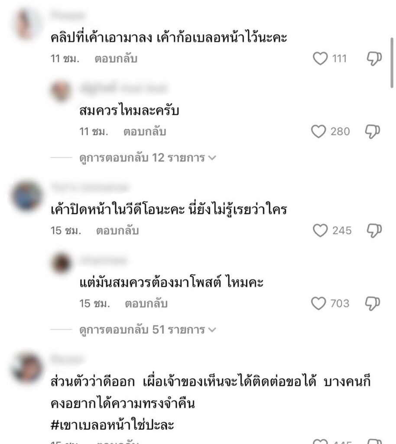
Task: Dislike the comment with 245 likes
Action: pyautogui.click(x=374, y=231)
